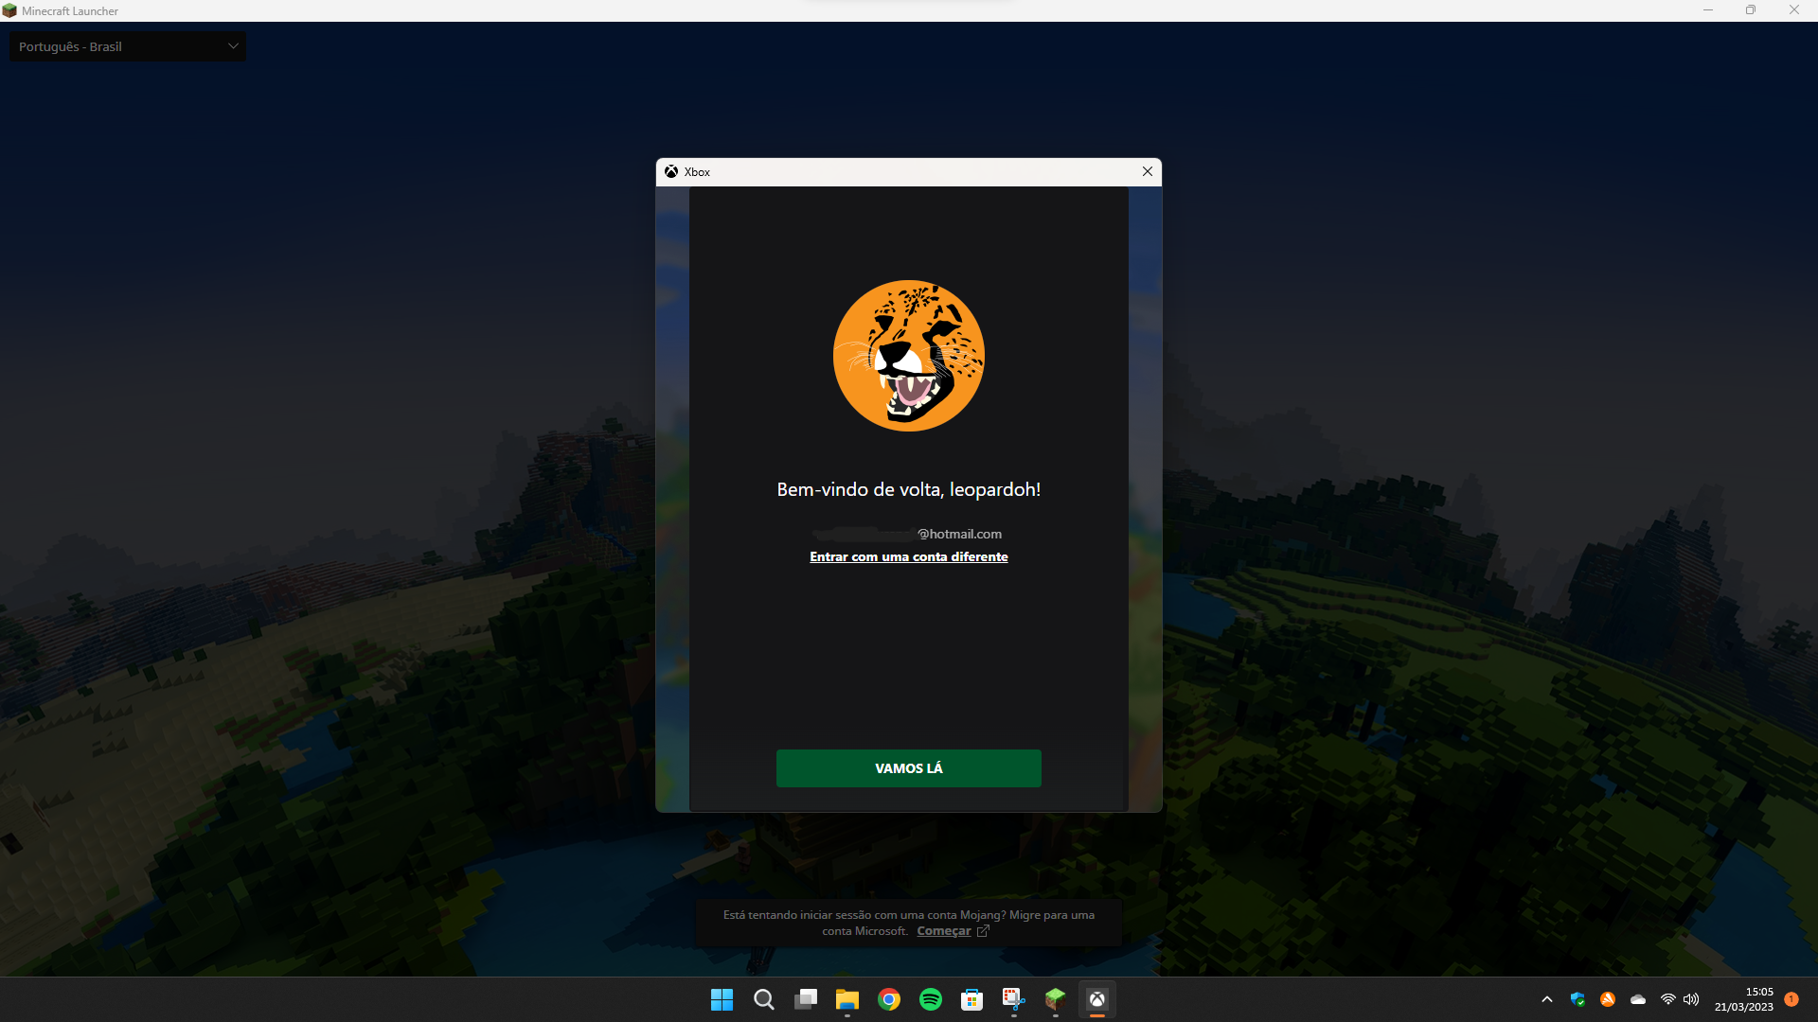Viewport: 1818px width, 1022px height.
Task: Open clock and date panel
Action: [1743, 999]
